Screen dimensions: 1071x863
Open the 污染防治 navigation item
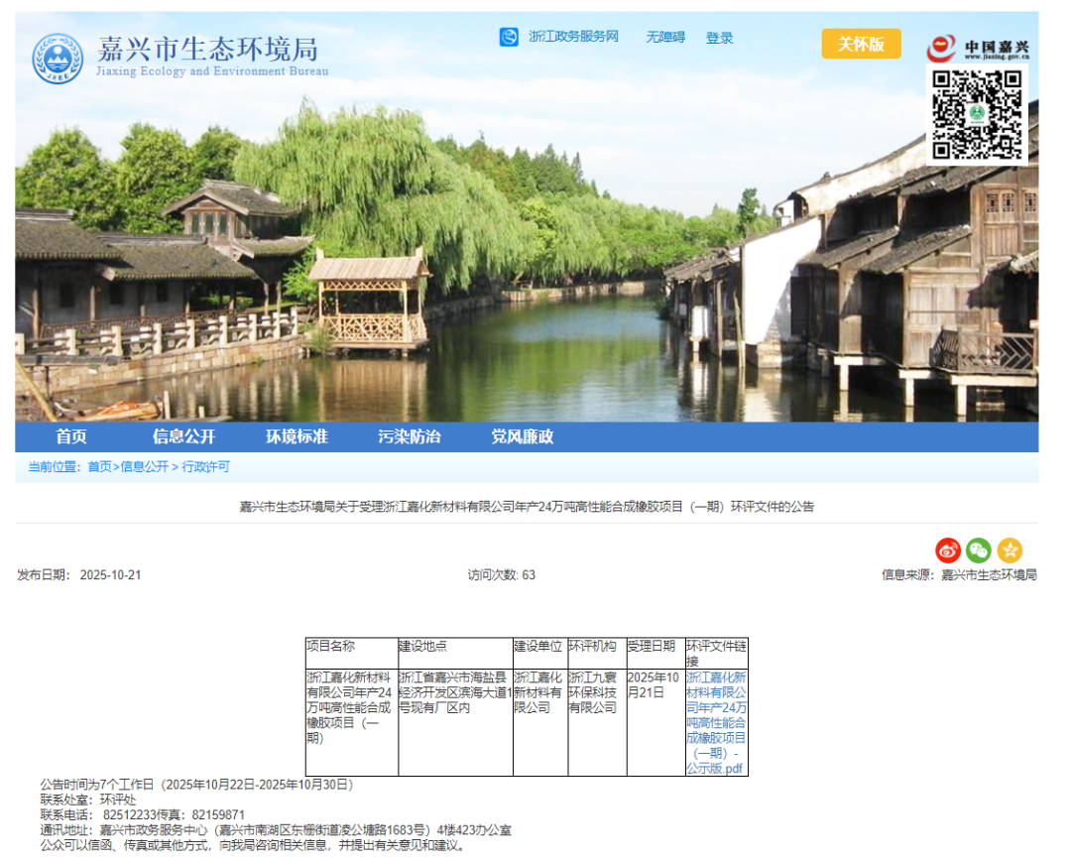pyautogui.click(x=410, y=436)
